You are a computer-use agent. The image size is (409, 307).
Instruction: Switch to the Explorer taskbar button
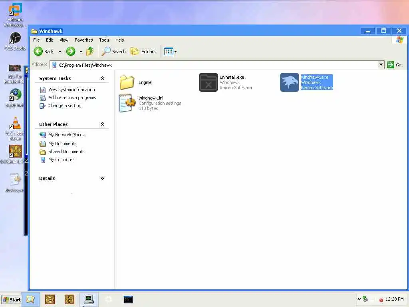[30, 299]
